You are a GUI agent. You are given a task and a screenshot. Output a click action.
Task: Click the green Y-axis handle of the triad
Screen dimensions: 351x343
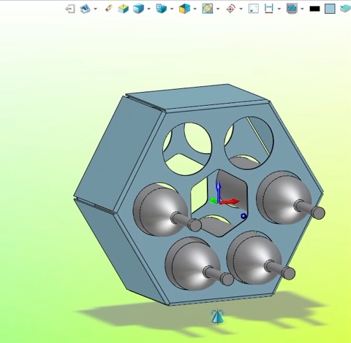tap(214, 201)
